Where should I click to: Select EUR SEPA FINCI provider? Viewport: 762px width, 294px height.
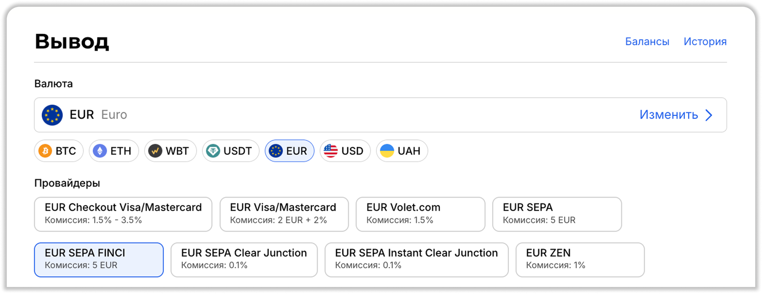99,260
